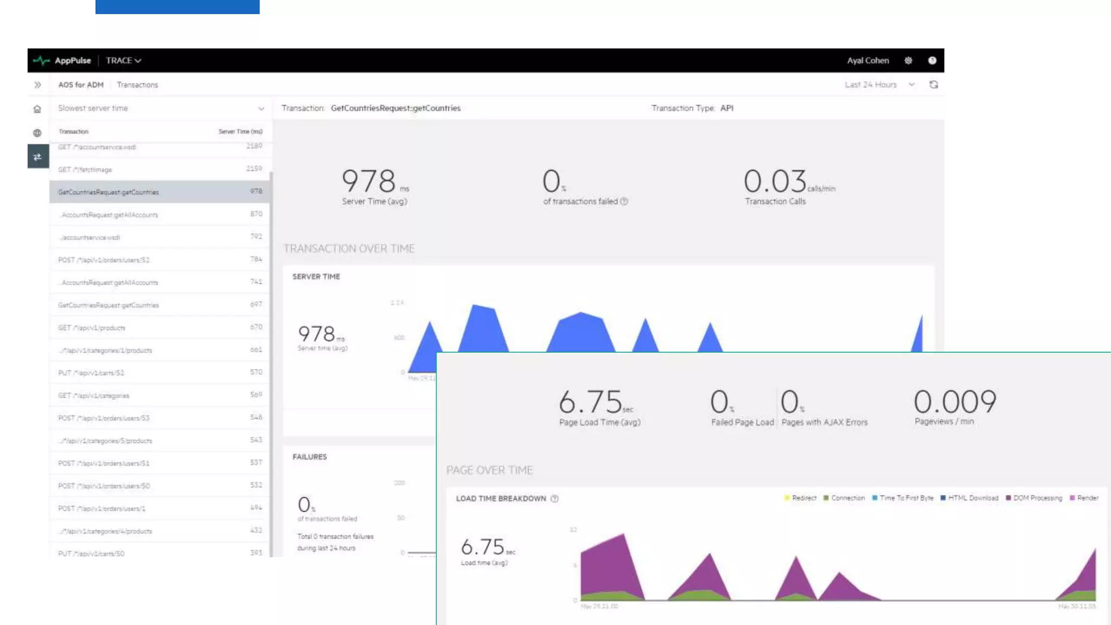Select POST /*/api/v1/orders/users/52 row
The width and height of the screenshot is (1111, 625).
(159, 260)
